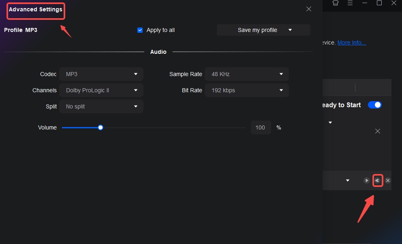Change Channels from Dolby ProLogic II
Screen dimensions: 402x244
point(101,90)
